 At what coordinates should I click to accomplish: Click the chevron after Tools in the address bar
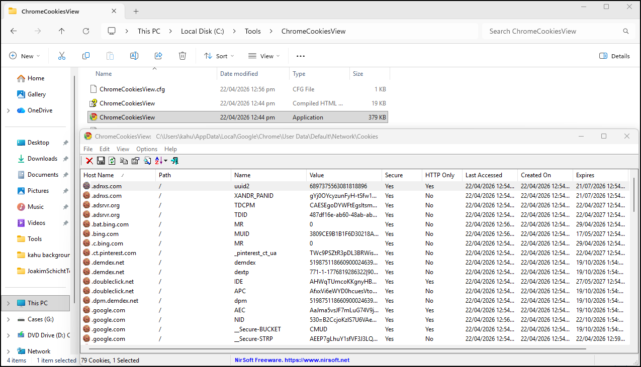(271, 31)
